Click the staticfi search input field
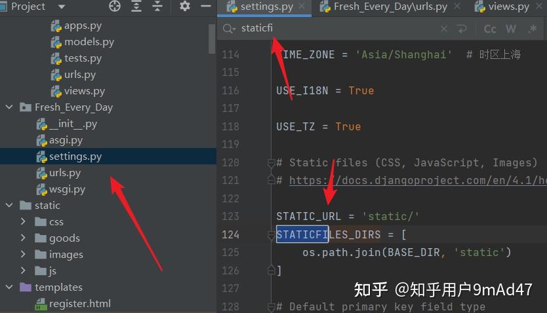The width and height of the screenshot is (547, 313). coord(335,29)
